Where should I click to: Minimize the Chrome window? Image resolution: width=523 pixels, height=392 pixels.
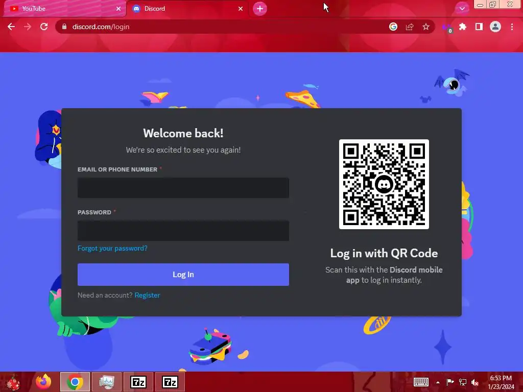(480, 5)
